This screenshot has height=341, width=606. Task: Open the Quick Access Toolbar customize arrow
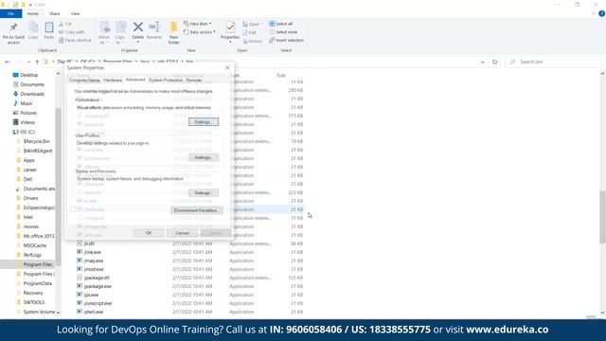tap(30, 5)
